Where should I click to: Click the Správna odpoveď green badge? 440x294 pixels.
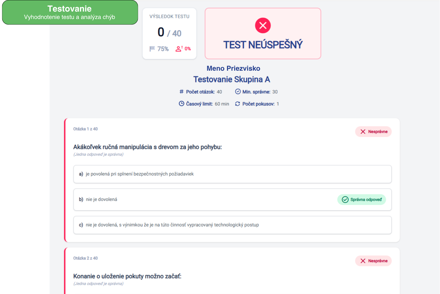[x=361, y=199]
